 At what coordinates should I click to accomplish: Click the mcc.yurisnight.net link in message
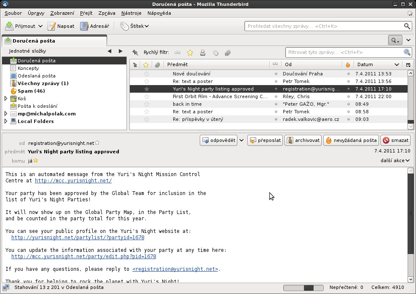click(x=73, y=181)
